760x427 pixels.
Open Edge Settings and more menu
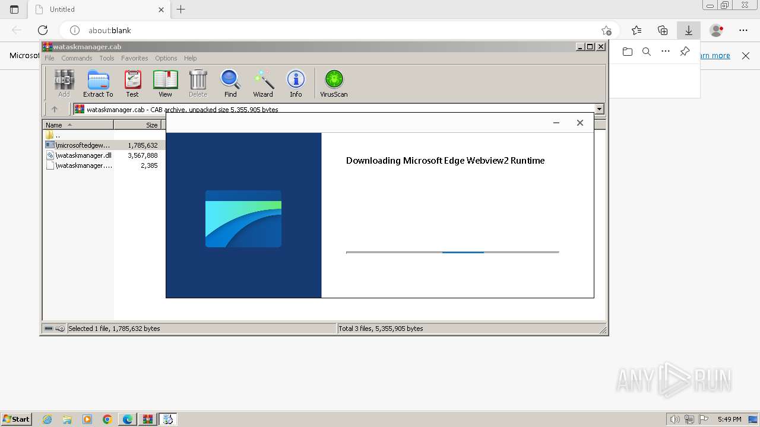[743, 30]
